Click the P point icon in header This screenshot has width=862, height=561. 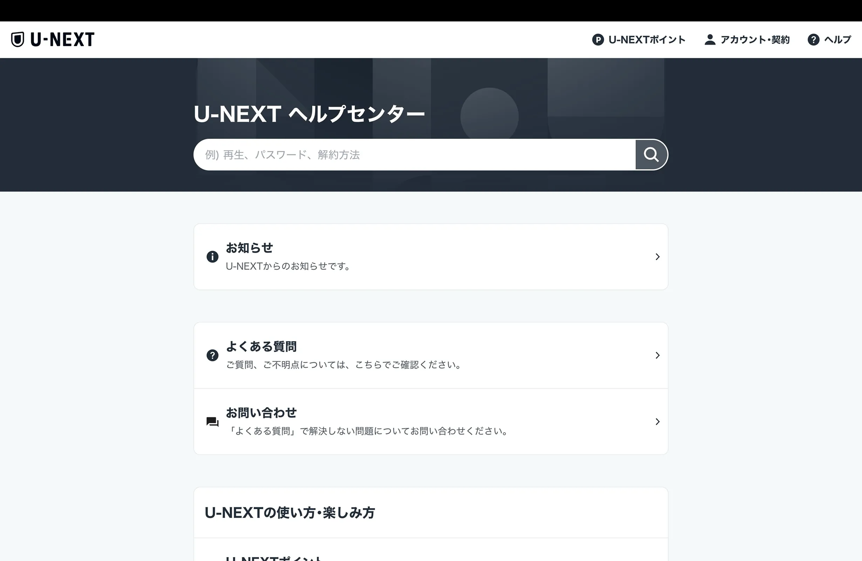pyautogui.click(x=598, y=40)
